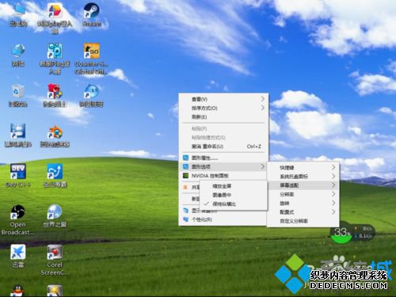Open the video star shortcut beside QQ

(x=55, y=291)
